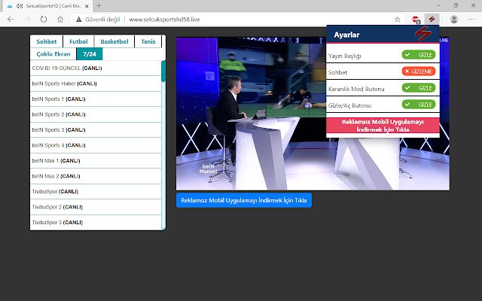Open beIN Sports Haber channel
The height and width of the screenshot is (301, 482).
pyautogui.click(x=96, y=84)
